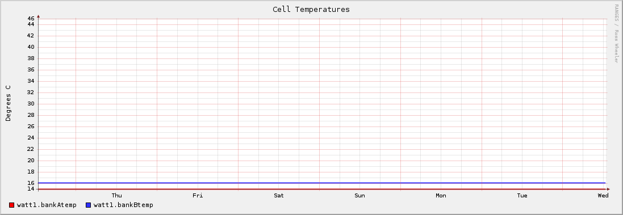The height and width of the screenshot is (215, 623).
Task: Click the 24 value on y-axis
Action: click(31, 138)
